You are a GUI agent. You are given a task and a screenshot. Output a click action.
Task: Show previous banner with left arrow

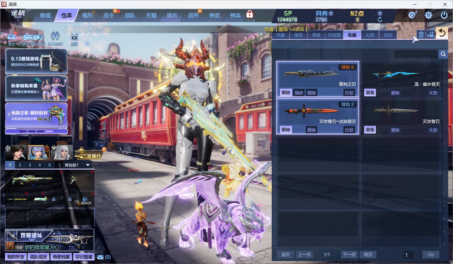point(9,115)
